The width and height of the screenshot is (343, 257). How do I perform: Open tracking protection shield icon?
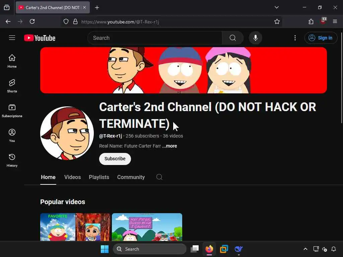(x=66, y=21)
